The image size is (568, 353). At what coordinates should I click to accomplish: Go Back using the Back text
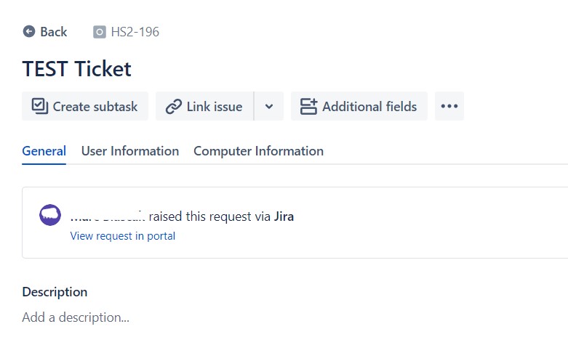tap(54, 32)
